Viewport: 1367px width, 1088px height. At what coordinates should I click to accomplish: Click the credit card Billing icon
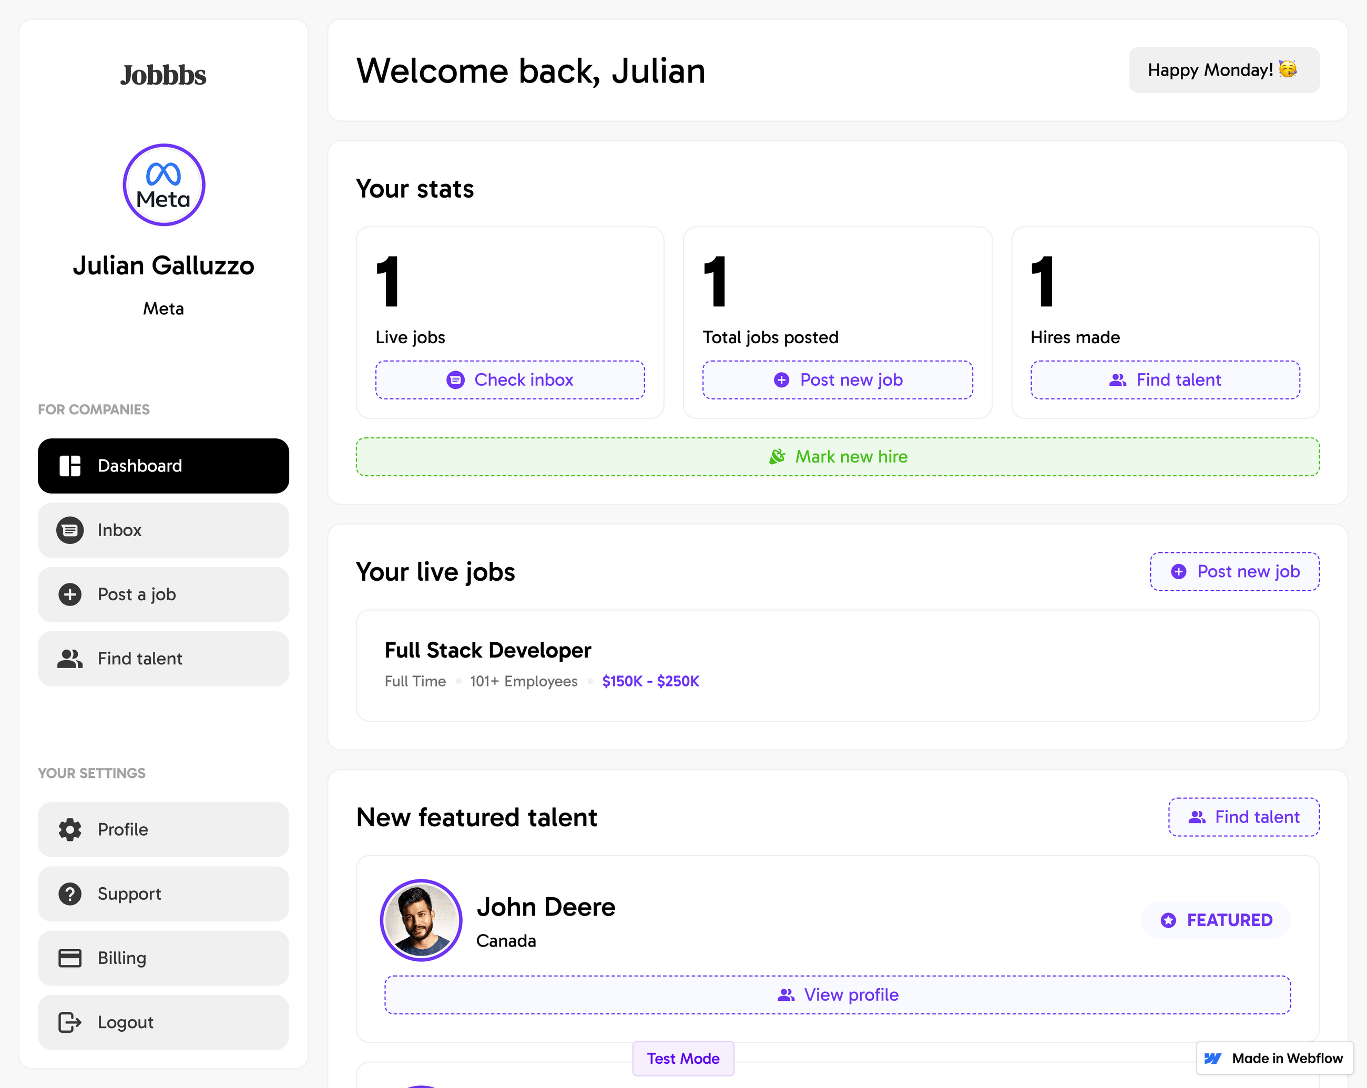(x=70, y=958)
